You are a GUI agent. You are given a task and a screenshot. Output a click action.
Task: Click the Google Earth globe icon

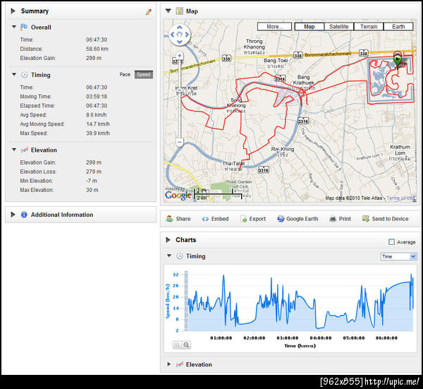(x=281, y=219)
